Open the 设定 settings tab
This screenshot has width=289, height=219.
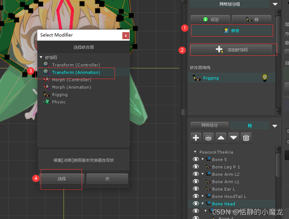pyautogui.click(x=210, y=19)
